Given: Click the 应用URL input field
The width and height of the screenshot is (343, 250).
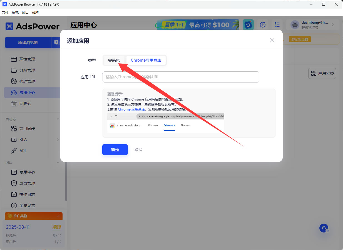Looking at the screenshot, I should pos(181,77).
